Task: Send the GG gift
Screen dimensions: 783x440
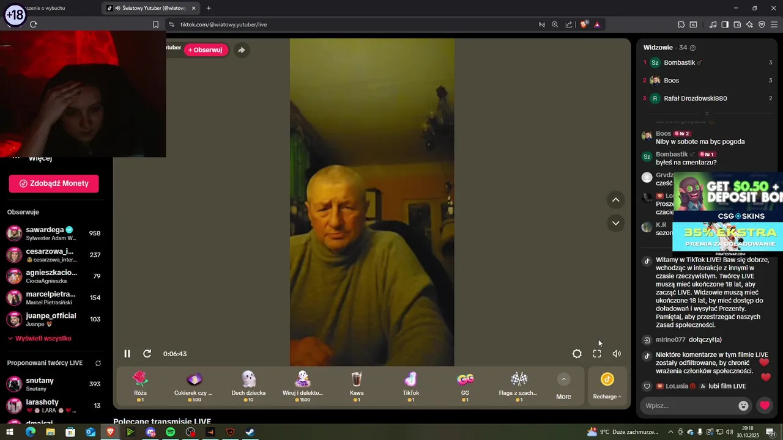Action: pos(465,386)
